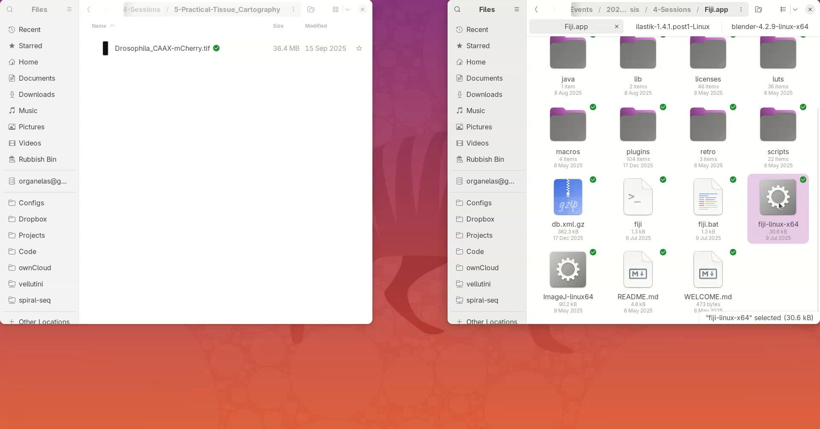Screen dimensions: 820x429
Task: Expand view options dropdown in left window
Action: pyautogui.click(x=348, y=9)
